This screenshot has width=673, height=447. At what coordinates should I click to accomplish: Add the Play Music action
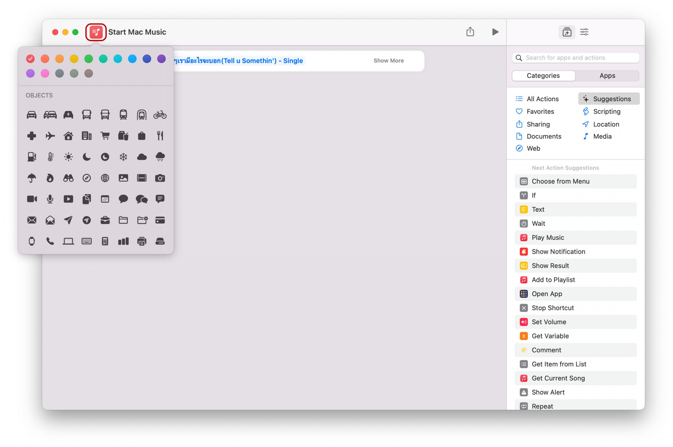[x=547, y=237]
